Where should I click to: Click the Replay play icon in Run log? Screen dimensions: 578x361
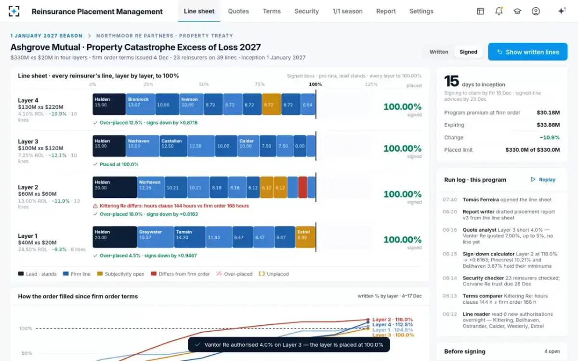point(533,180)
